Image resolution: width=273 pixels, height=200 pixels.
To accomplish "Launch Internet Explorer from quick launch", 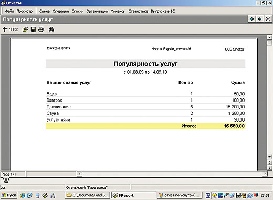I will click(23, 195).
